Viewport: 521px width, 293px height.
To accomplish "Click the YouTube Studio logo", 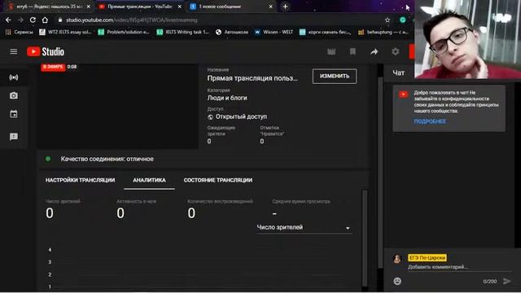I will pyautogui.click(x=46, y=51).
